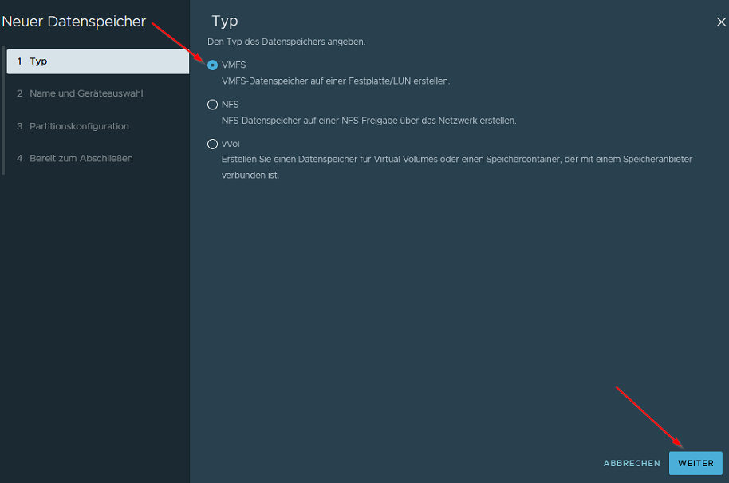
Task: Click the number 2 beside Name und Geräteauswahl
Action: (20, 93)
